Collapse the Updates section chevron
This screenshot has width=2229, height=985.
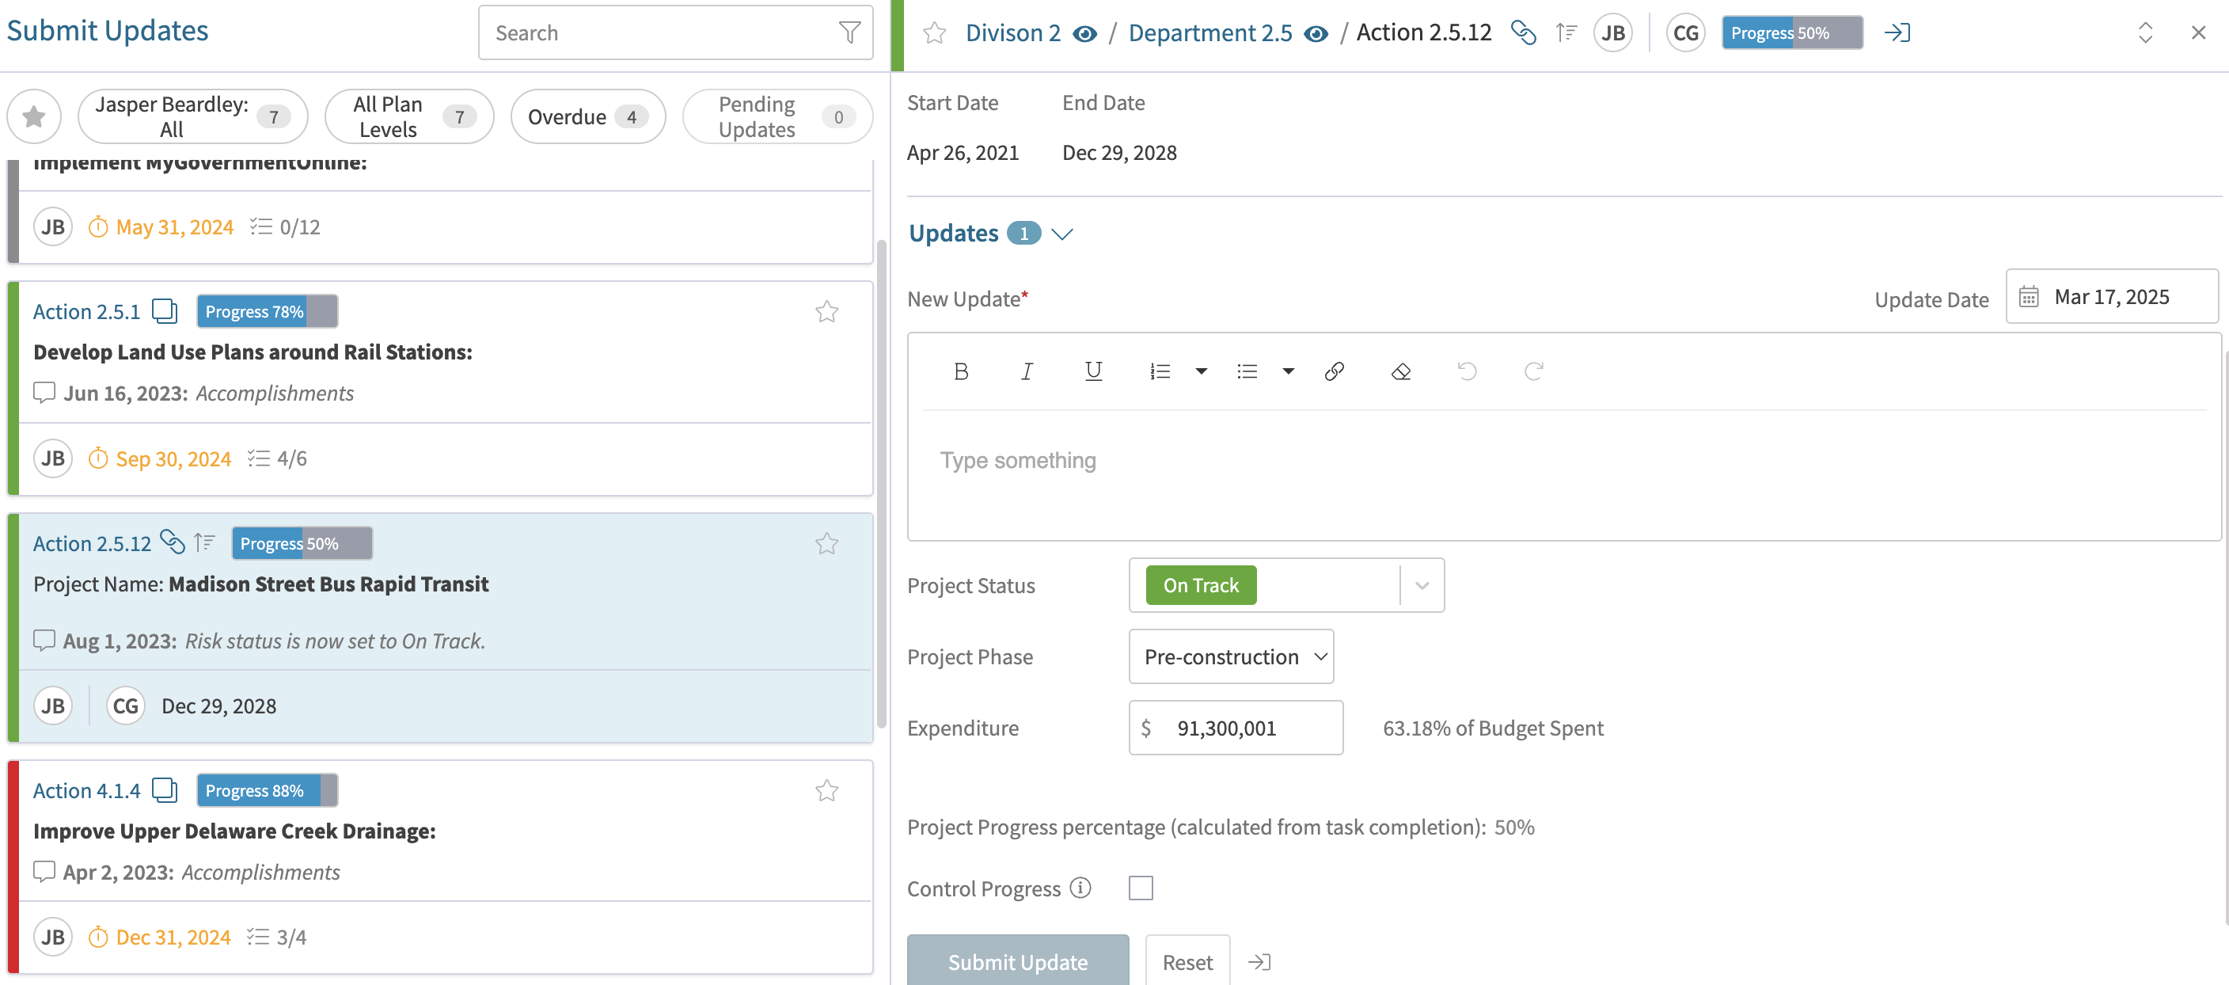tap(1061, 234)
